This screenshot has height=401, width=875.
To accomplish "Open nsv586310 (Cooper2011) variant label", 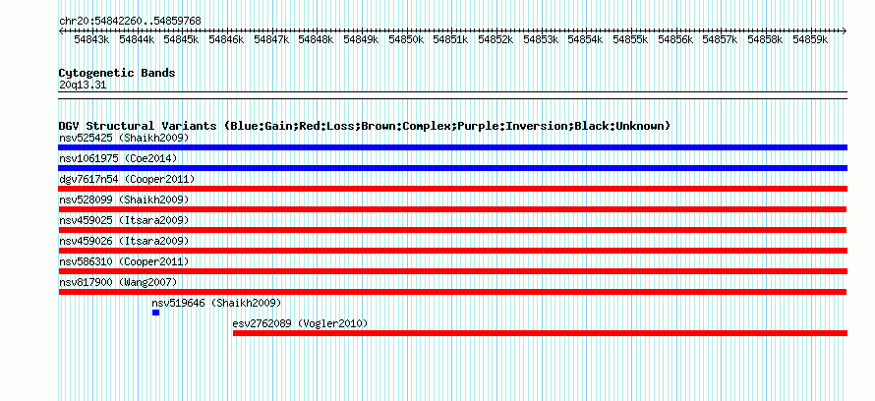I will (124, 261).
